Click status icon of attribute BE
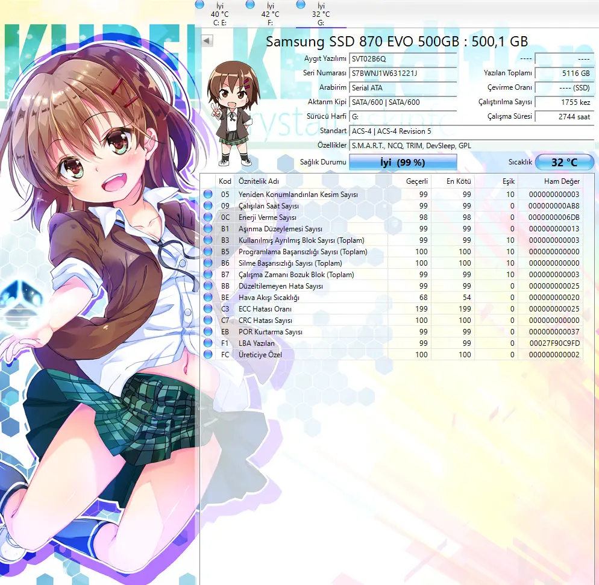Screen dimensions: 599x585 pos(208,298)
